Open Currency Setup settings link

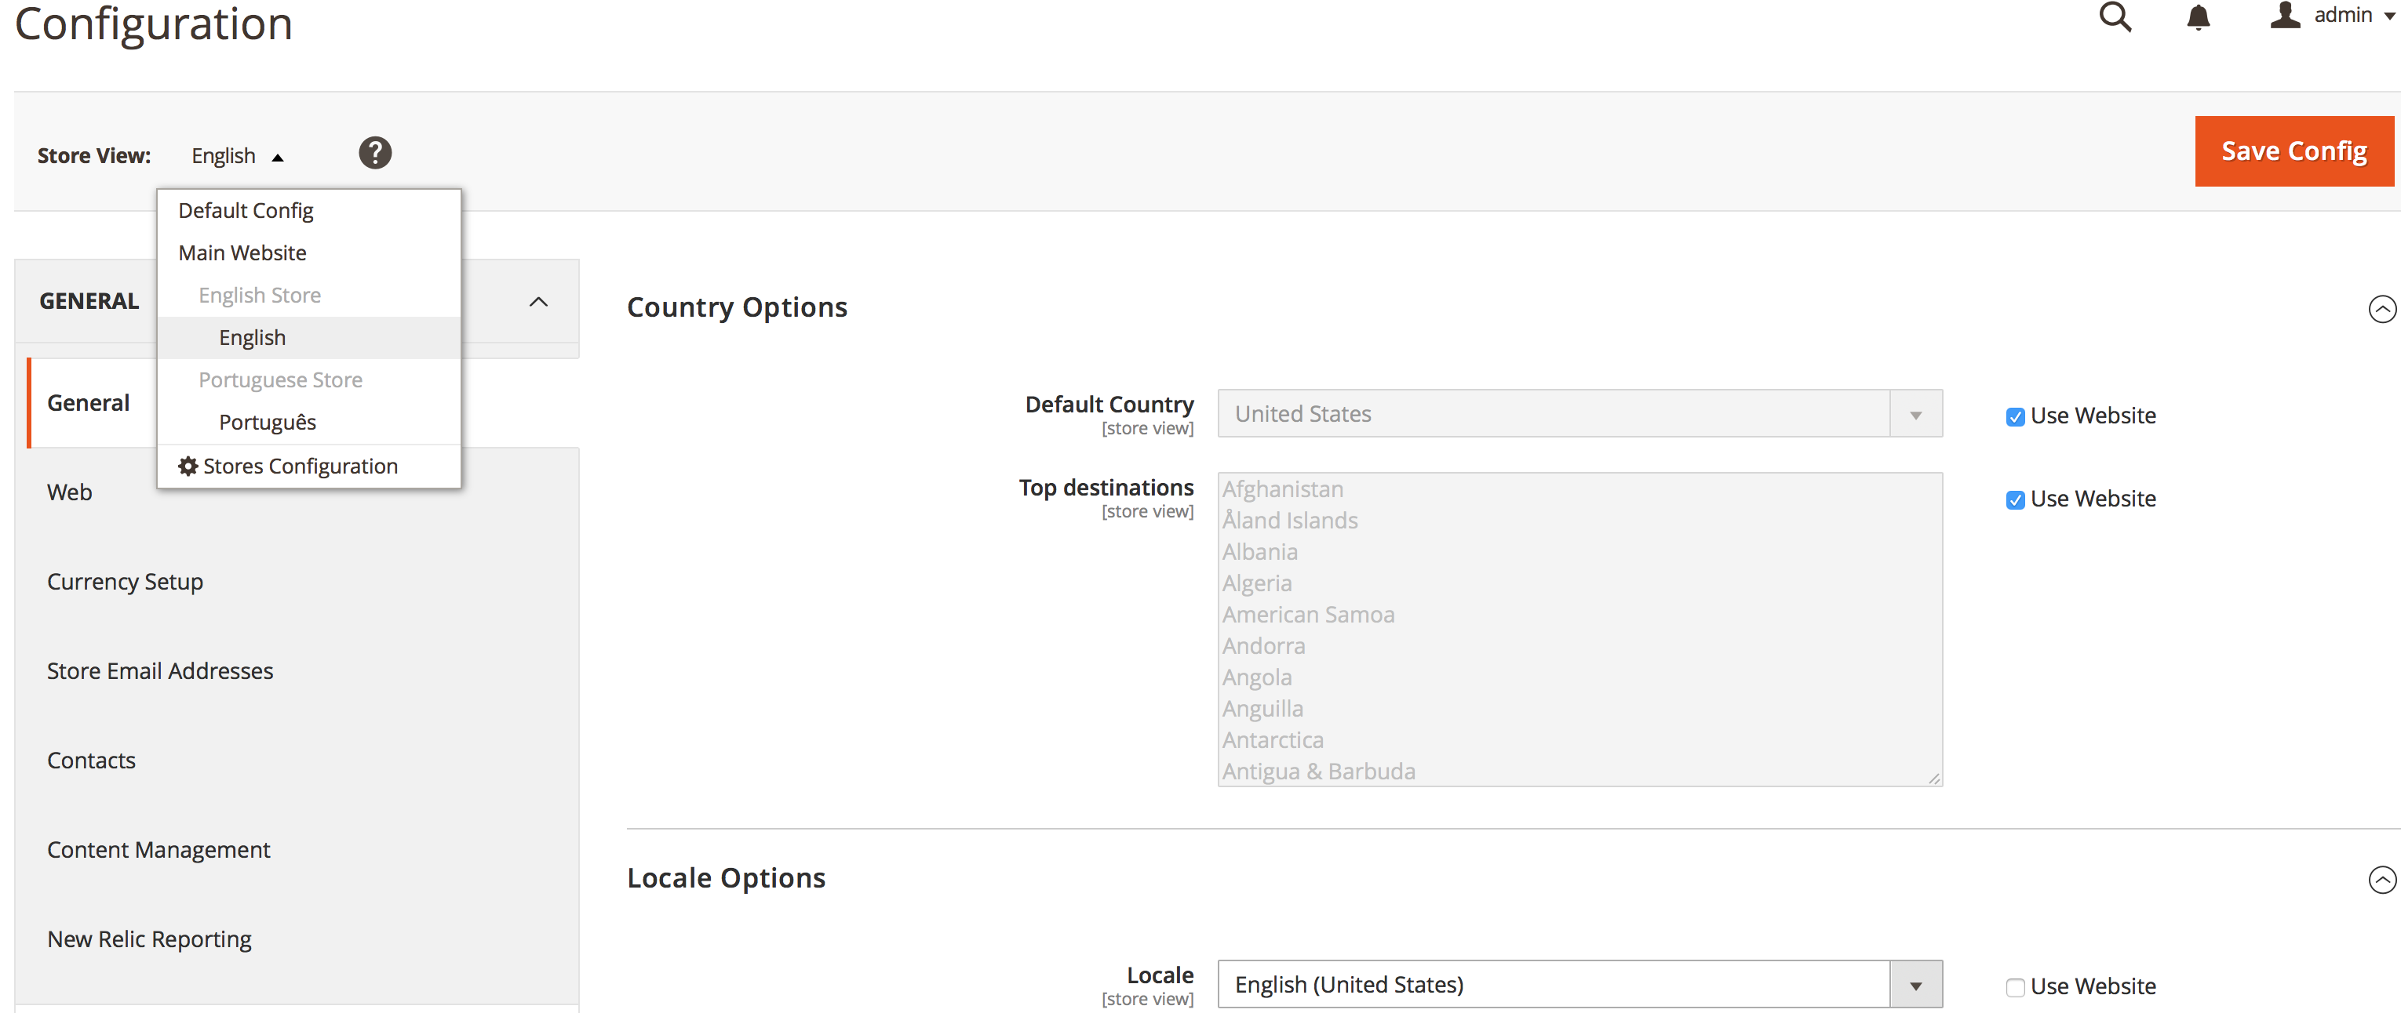[x=125, y=582]
